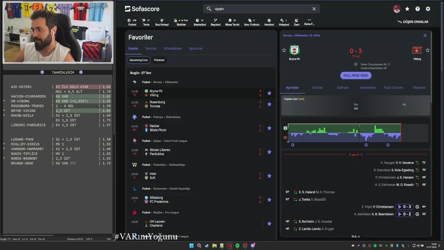Toggle favorite star for OH Leuven - Charleroi
Screen dimensions: 444x250
(269, 224)
